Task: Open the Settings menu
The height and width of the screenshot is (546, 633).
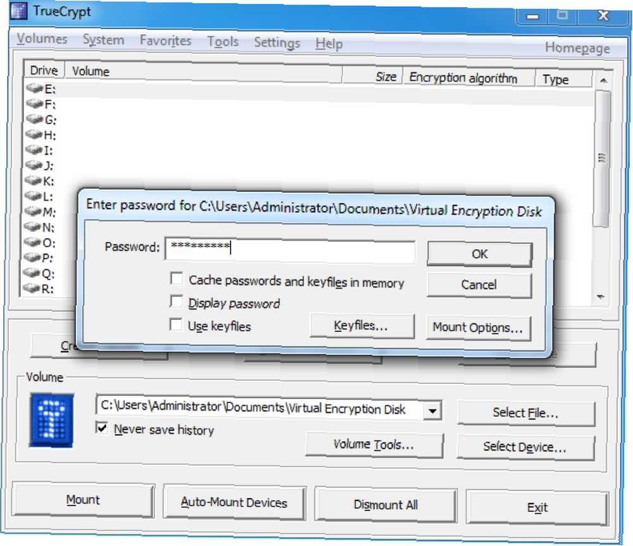Action: (277, 43)
